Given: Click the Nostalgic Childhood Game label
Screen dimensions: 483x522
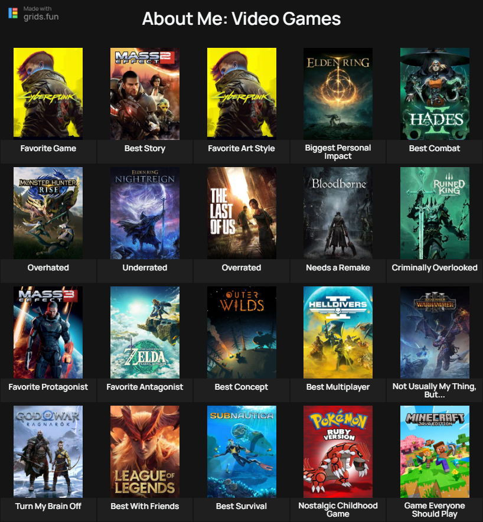Looking at the screenshot, I should (338, 510).
